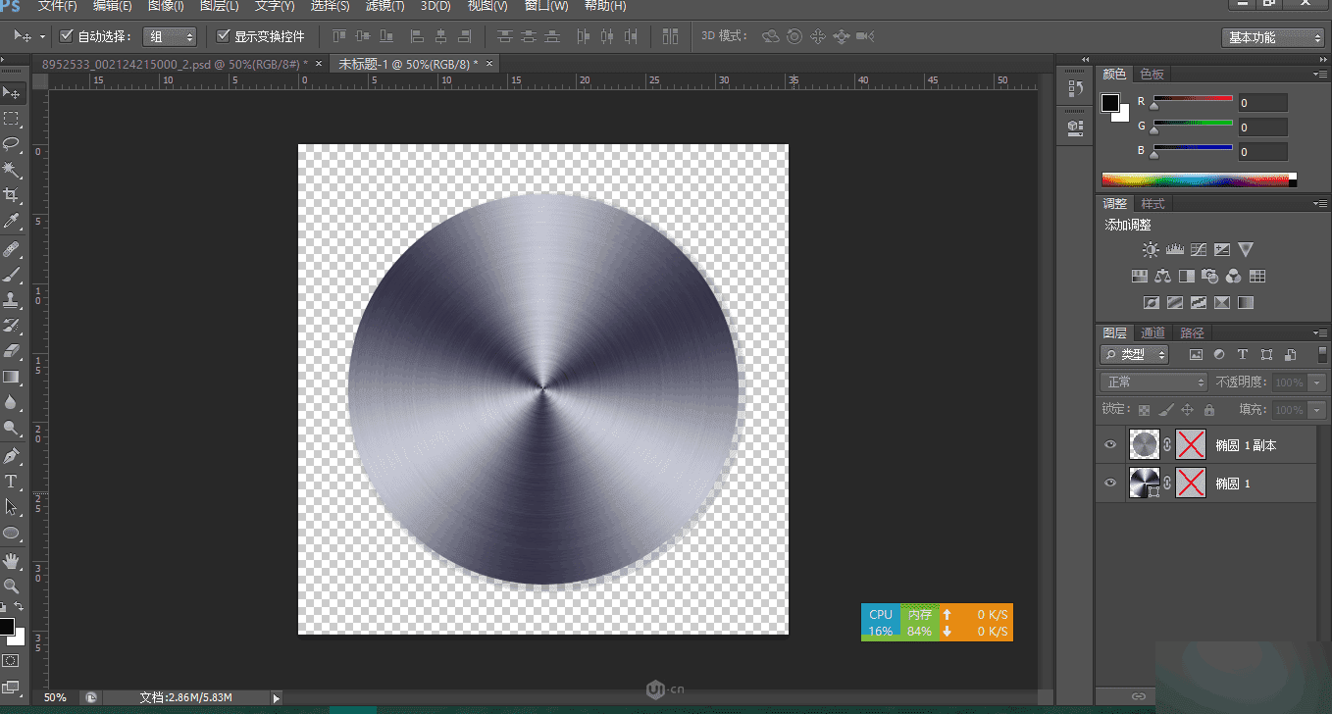Select the Horizontal Type tool
Image resolution: width=1332 pixels, height=714 pixels.
coord(12,482)
